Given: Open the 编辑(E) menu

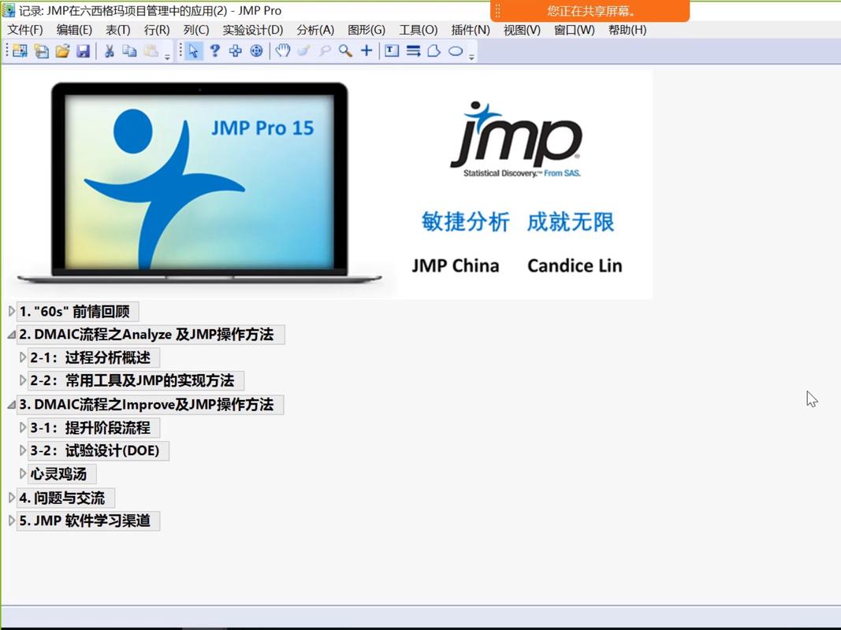Looking at the screenshot, I should point(74,30).
